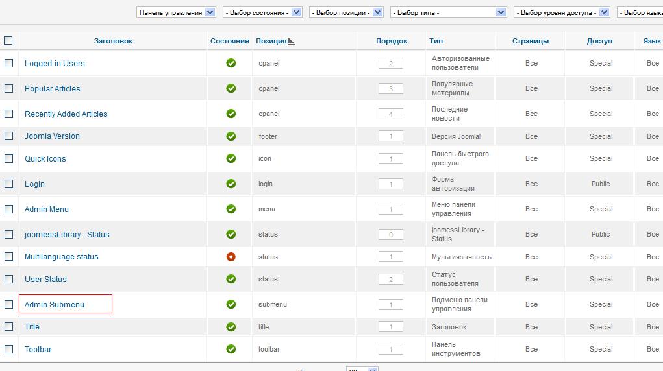This screenshot has height=371, width=663.
Task: Tick the checkbox for the Quick Icons row
Action: click(9, 158)
